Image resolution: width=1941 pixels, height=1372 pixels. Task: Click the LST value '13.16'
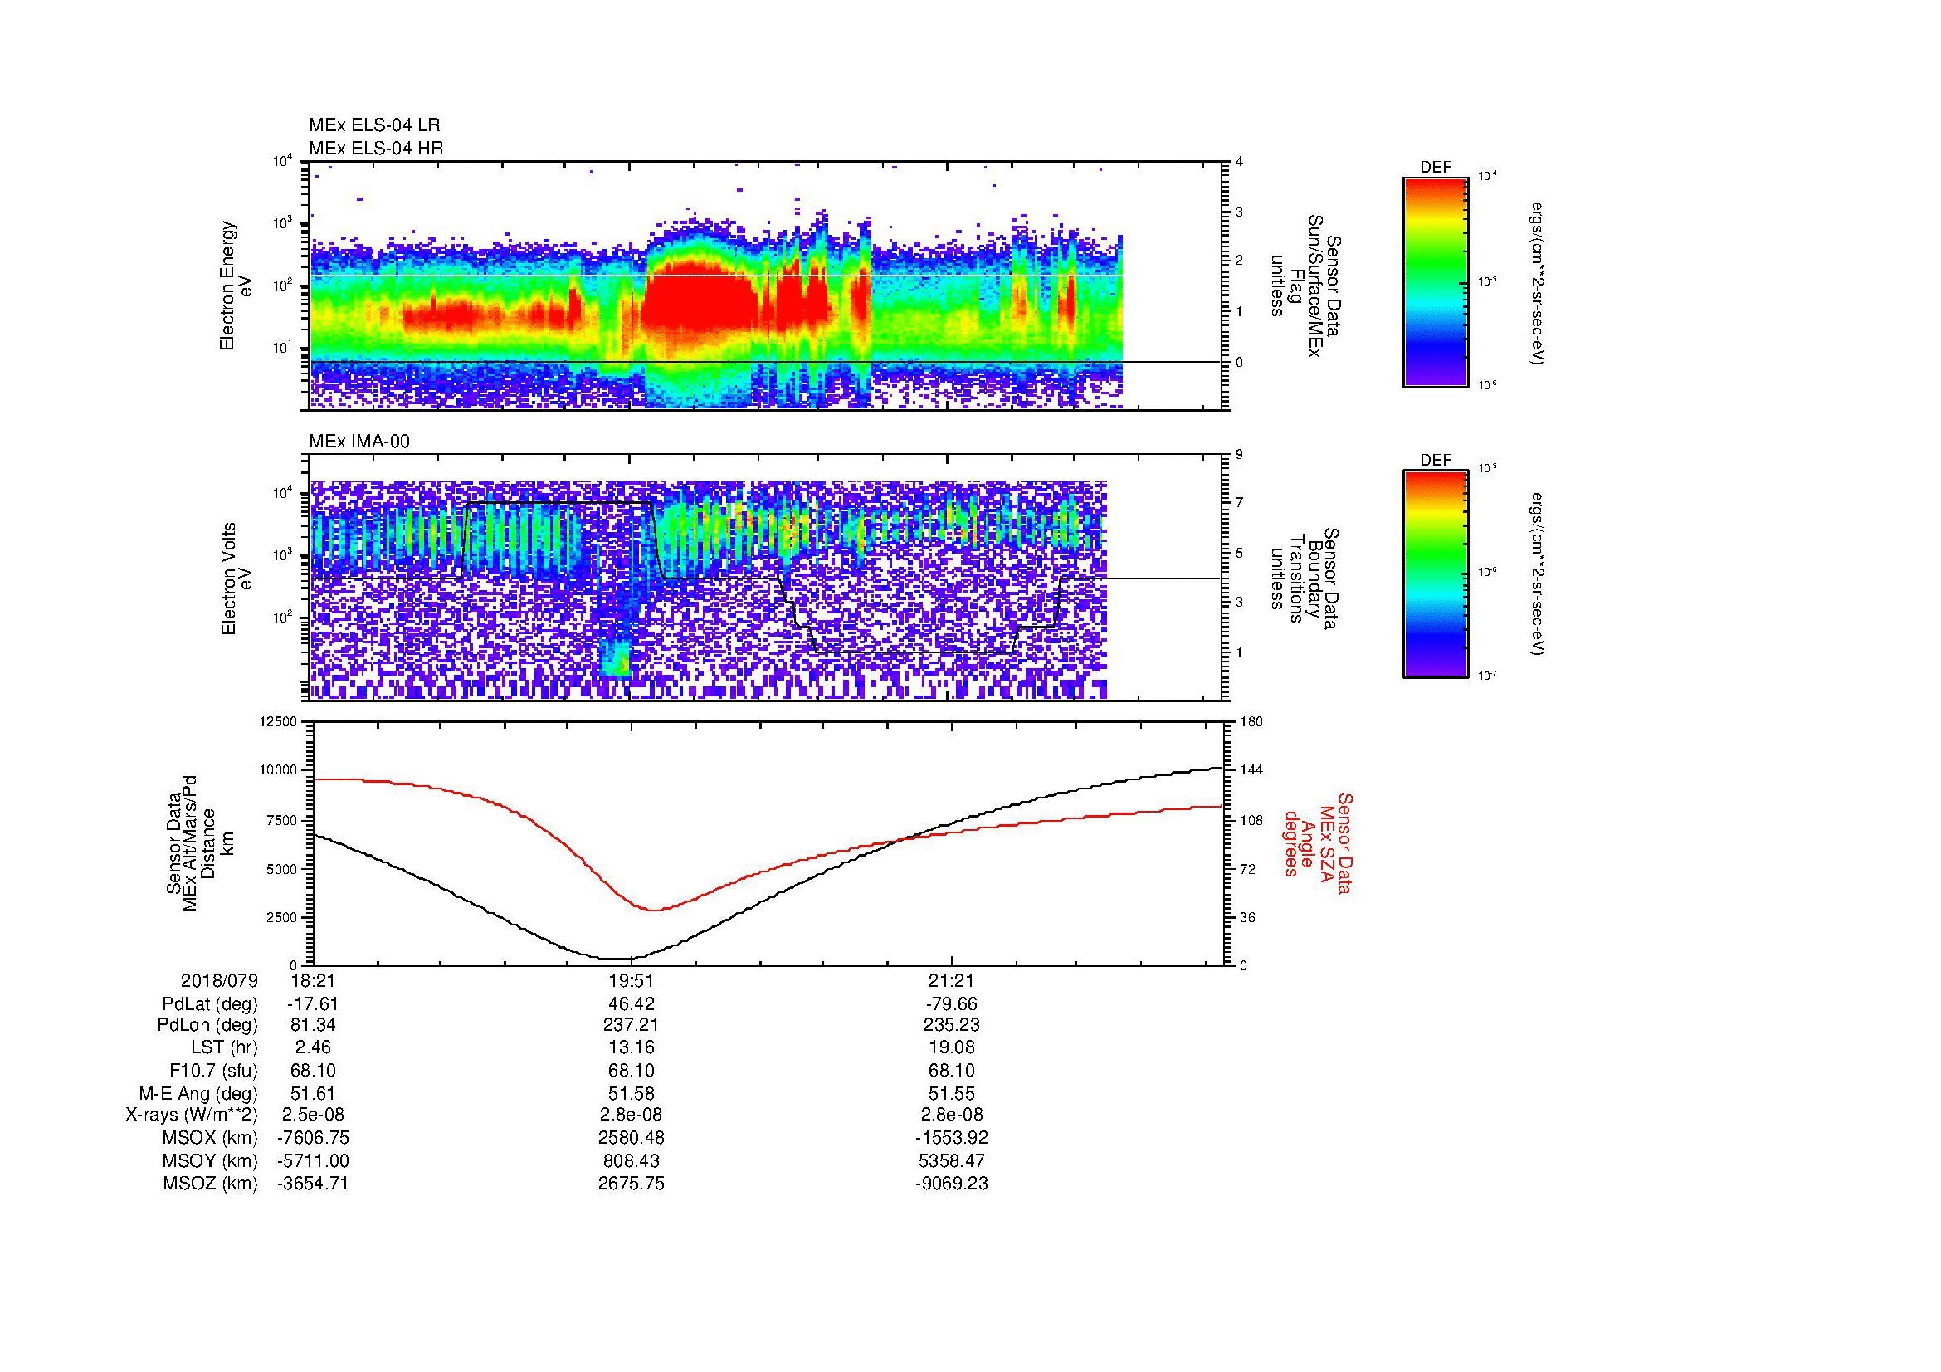coord(632,1047)
